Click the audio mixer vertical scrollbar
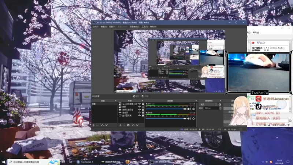Viewport: 293px width, 165px height. [x=197, y=115]
